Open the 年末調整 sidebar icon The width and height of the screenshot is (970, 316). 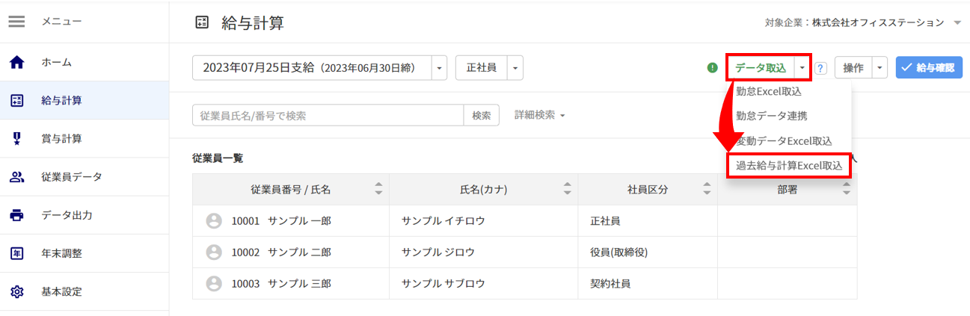point(16,253)
